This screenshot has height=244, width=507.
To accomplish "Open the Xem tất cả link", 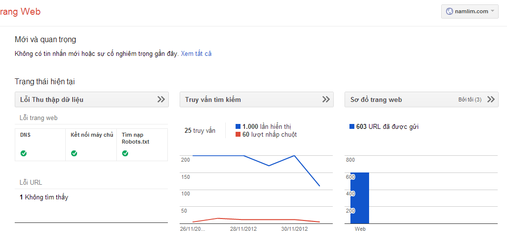I will point(196,53).
